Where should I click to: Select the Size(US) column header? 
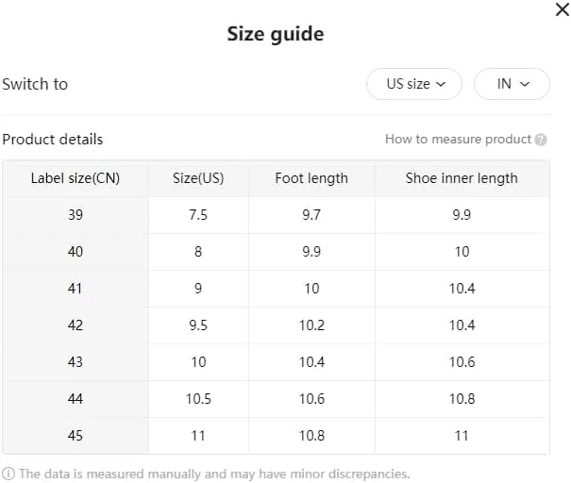[x=198, y=178]
